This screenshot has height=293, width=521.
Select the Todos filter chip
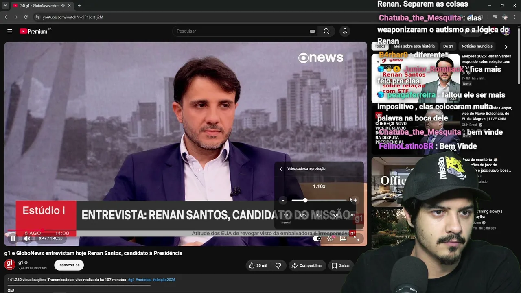(380, 46)
